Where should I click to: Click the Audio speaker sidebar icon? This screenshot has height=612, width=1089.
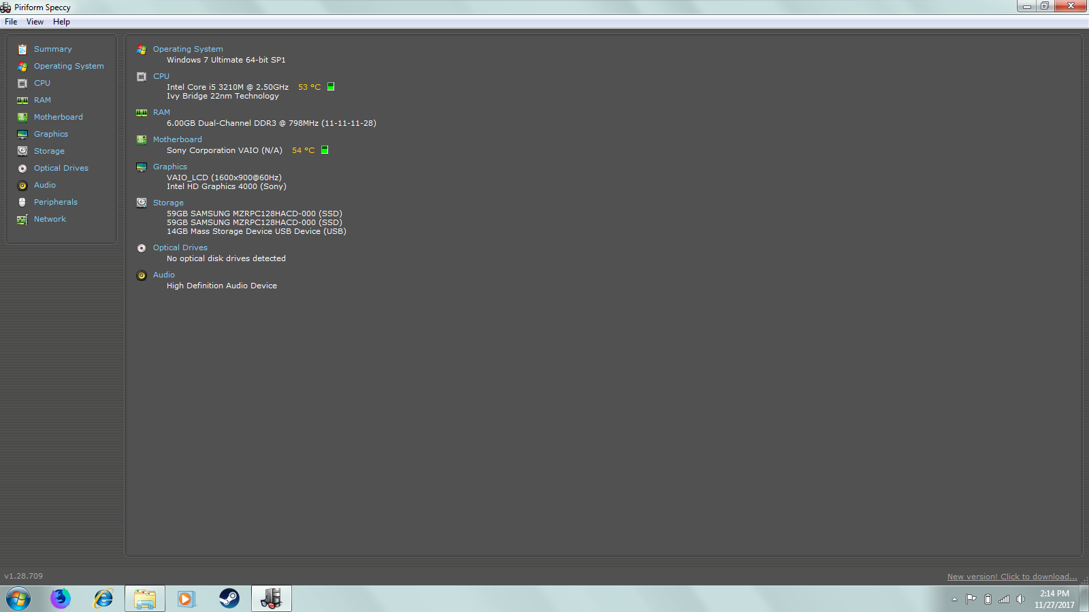click(22, 185)
